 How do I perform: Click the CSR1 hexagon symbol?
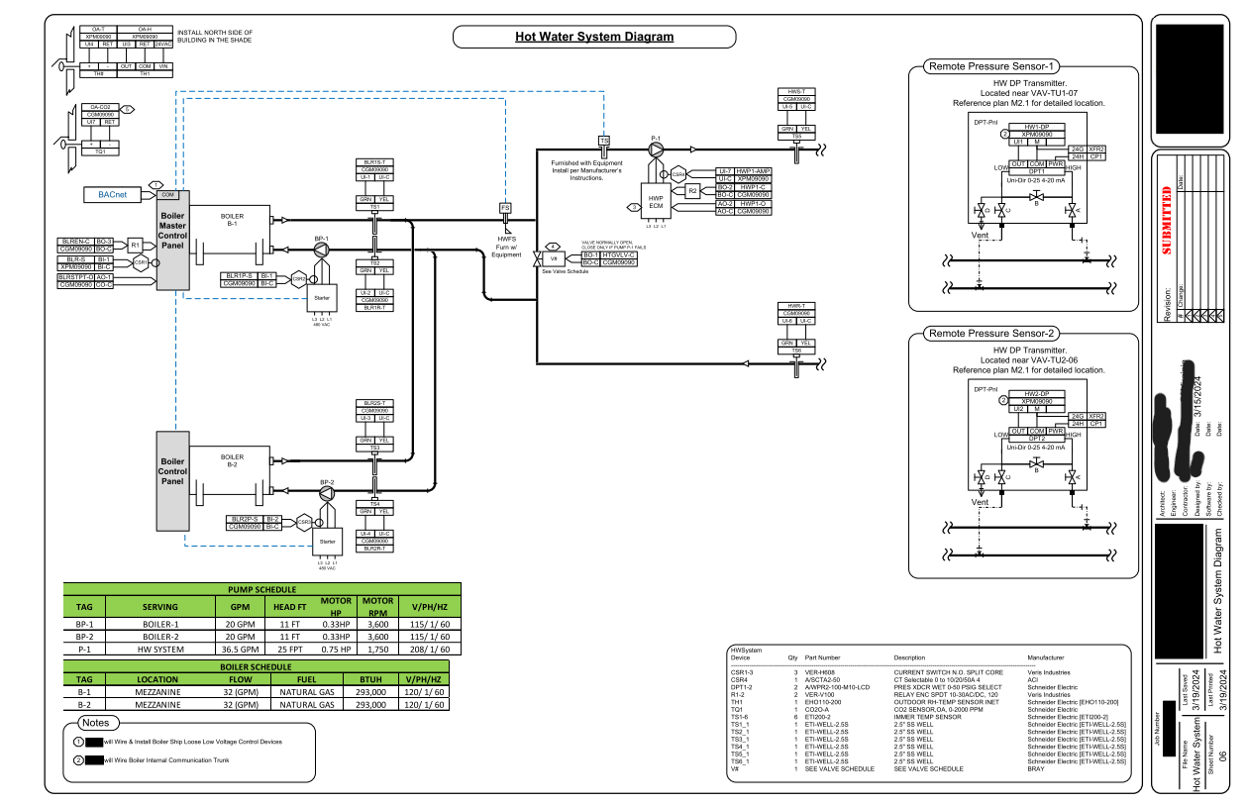142,263
